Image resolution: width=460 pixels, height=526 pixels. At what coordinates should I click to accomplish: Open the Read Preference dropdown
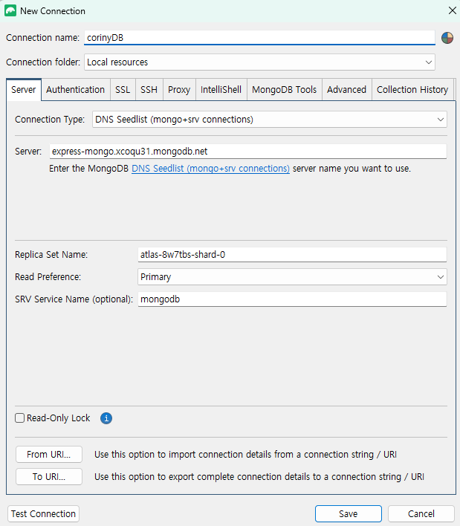tap(292, 277)
